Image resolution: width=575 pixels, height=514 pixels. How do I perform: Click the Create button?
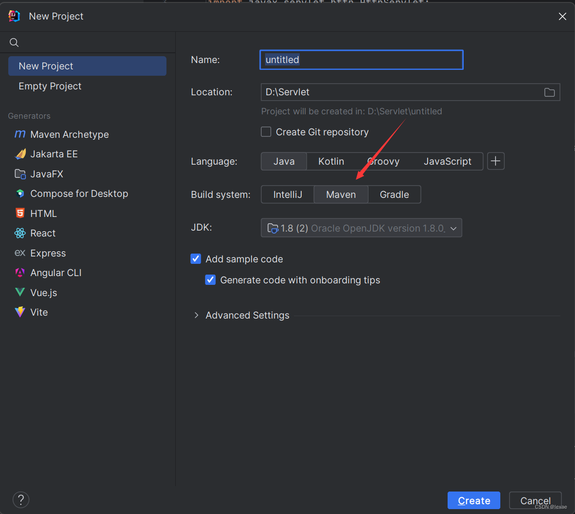tap(474, 500)
